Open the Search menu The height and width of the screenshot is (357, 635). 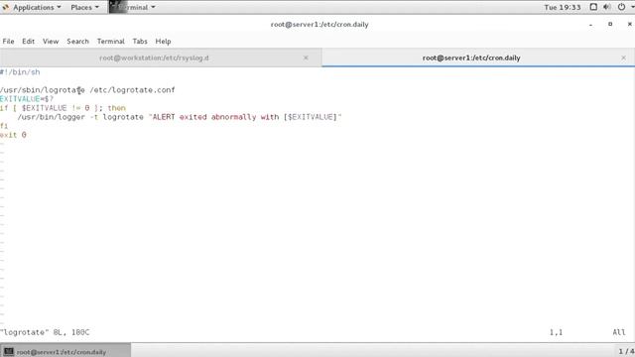(x=77, y=42)
